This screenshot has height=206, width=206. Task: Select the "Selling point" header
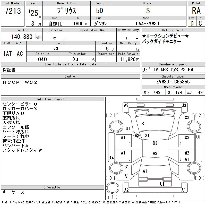tap(173, 30)
